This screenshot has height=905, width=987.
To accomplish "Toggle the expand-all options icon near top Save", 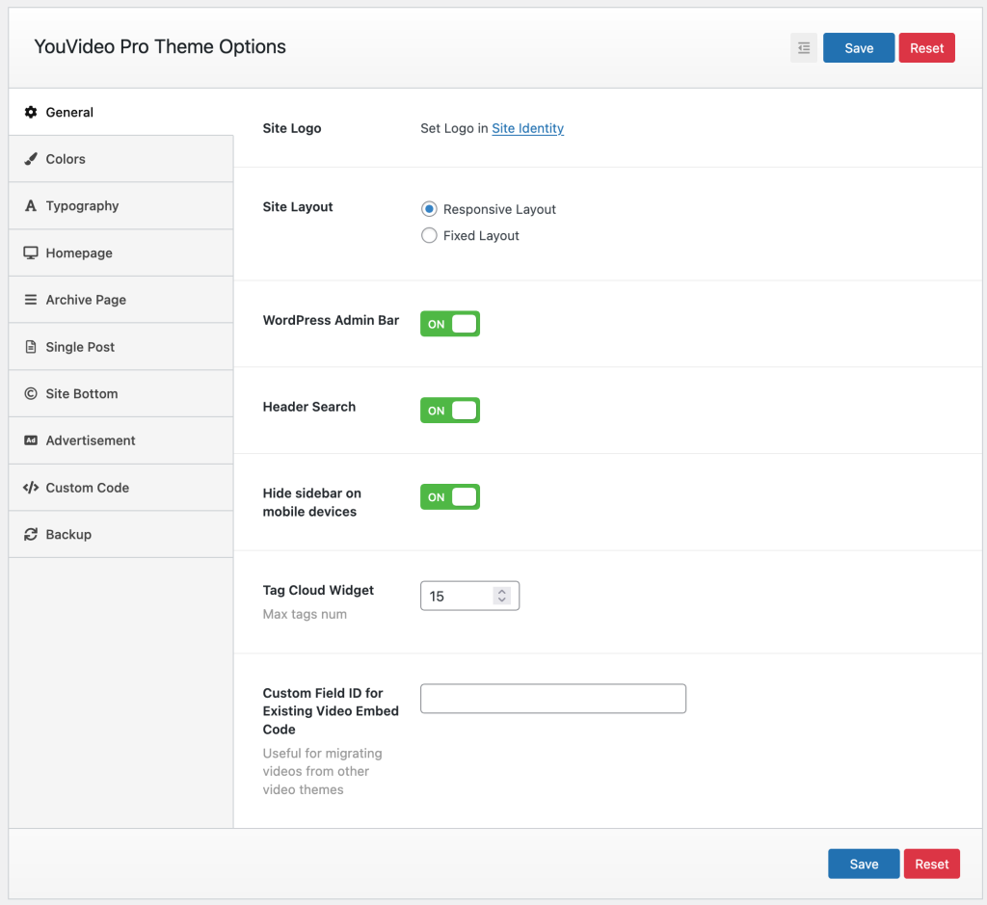I will (x=803, y=48).
